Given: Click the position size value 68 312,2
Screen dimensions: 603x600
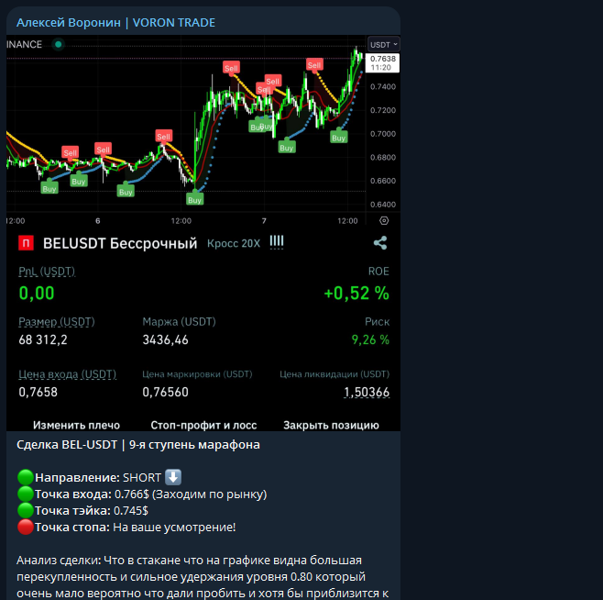Looking at the screenshot, I should coord(43,340).
